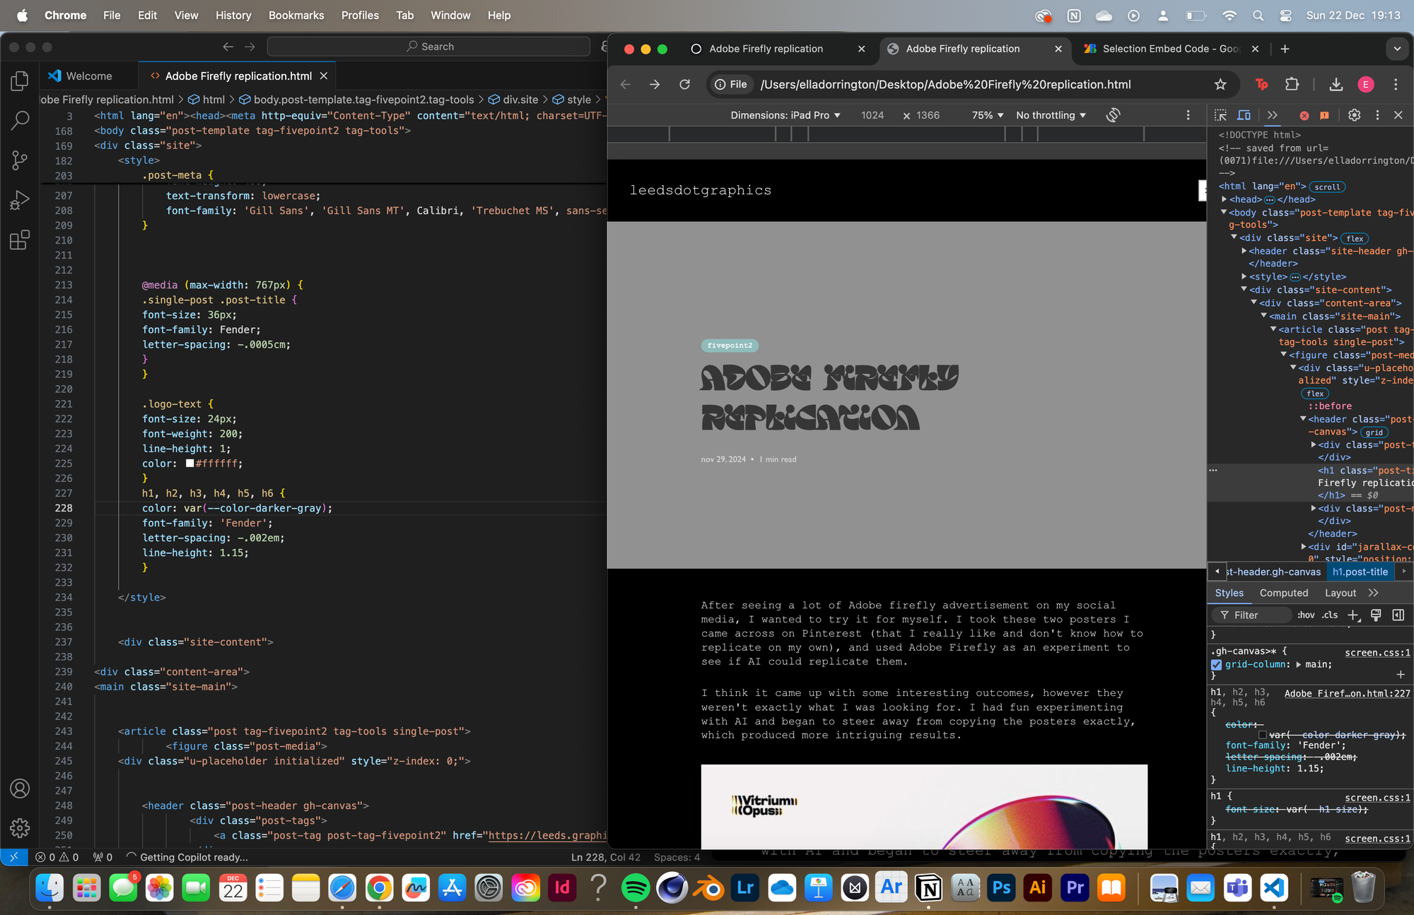
Task: Switch to the Layout tab in DevTools
Action: point(1340,593)
